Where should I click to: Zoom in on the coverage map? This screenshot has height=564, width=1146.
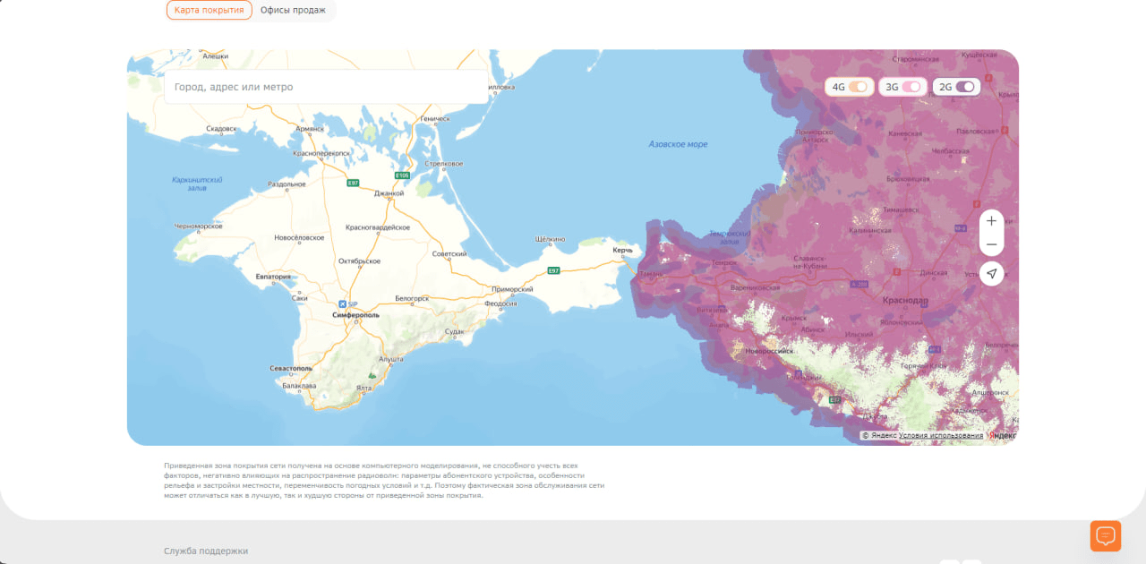(991, 221)
